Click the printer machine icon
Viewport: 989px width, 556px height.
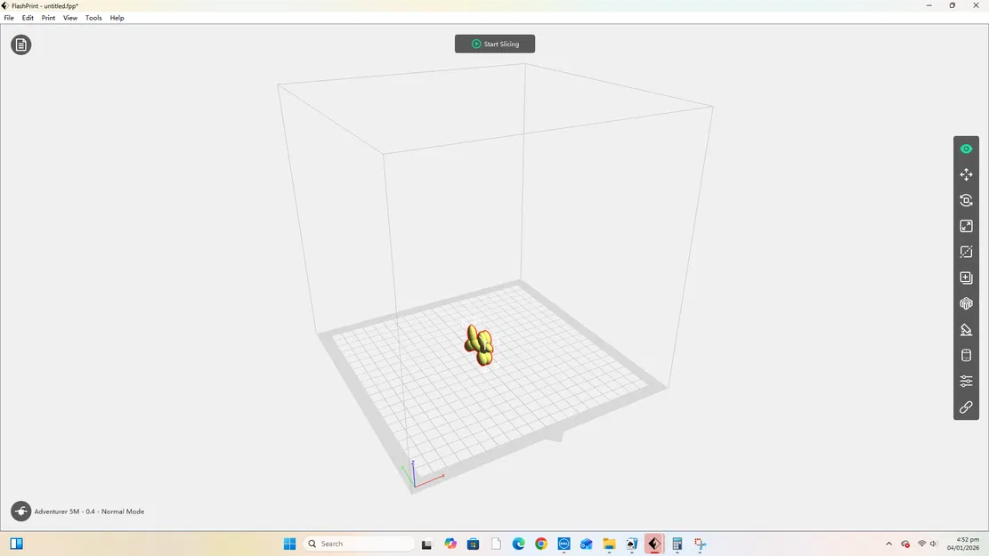tap(20, 512)
